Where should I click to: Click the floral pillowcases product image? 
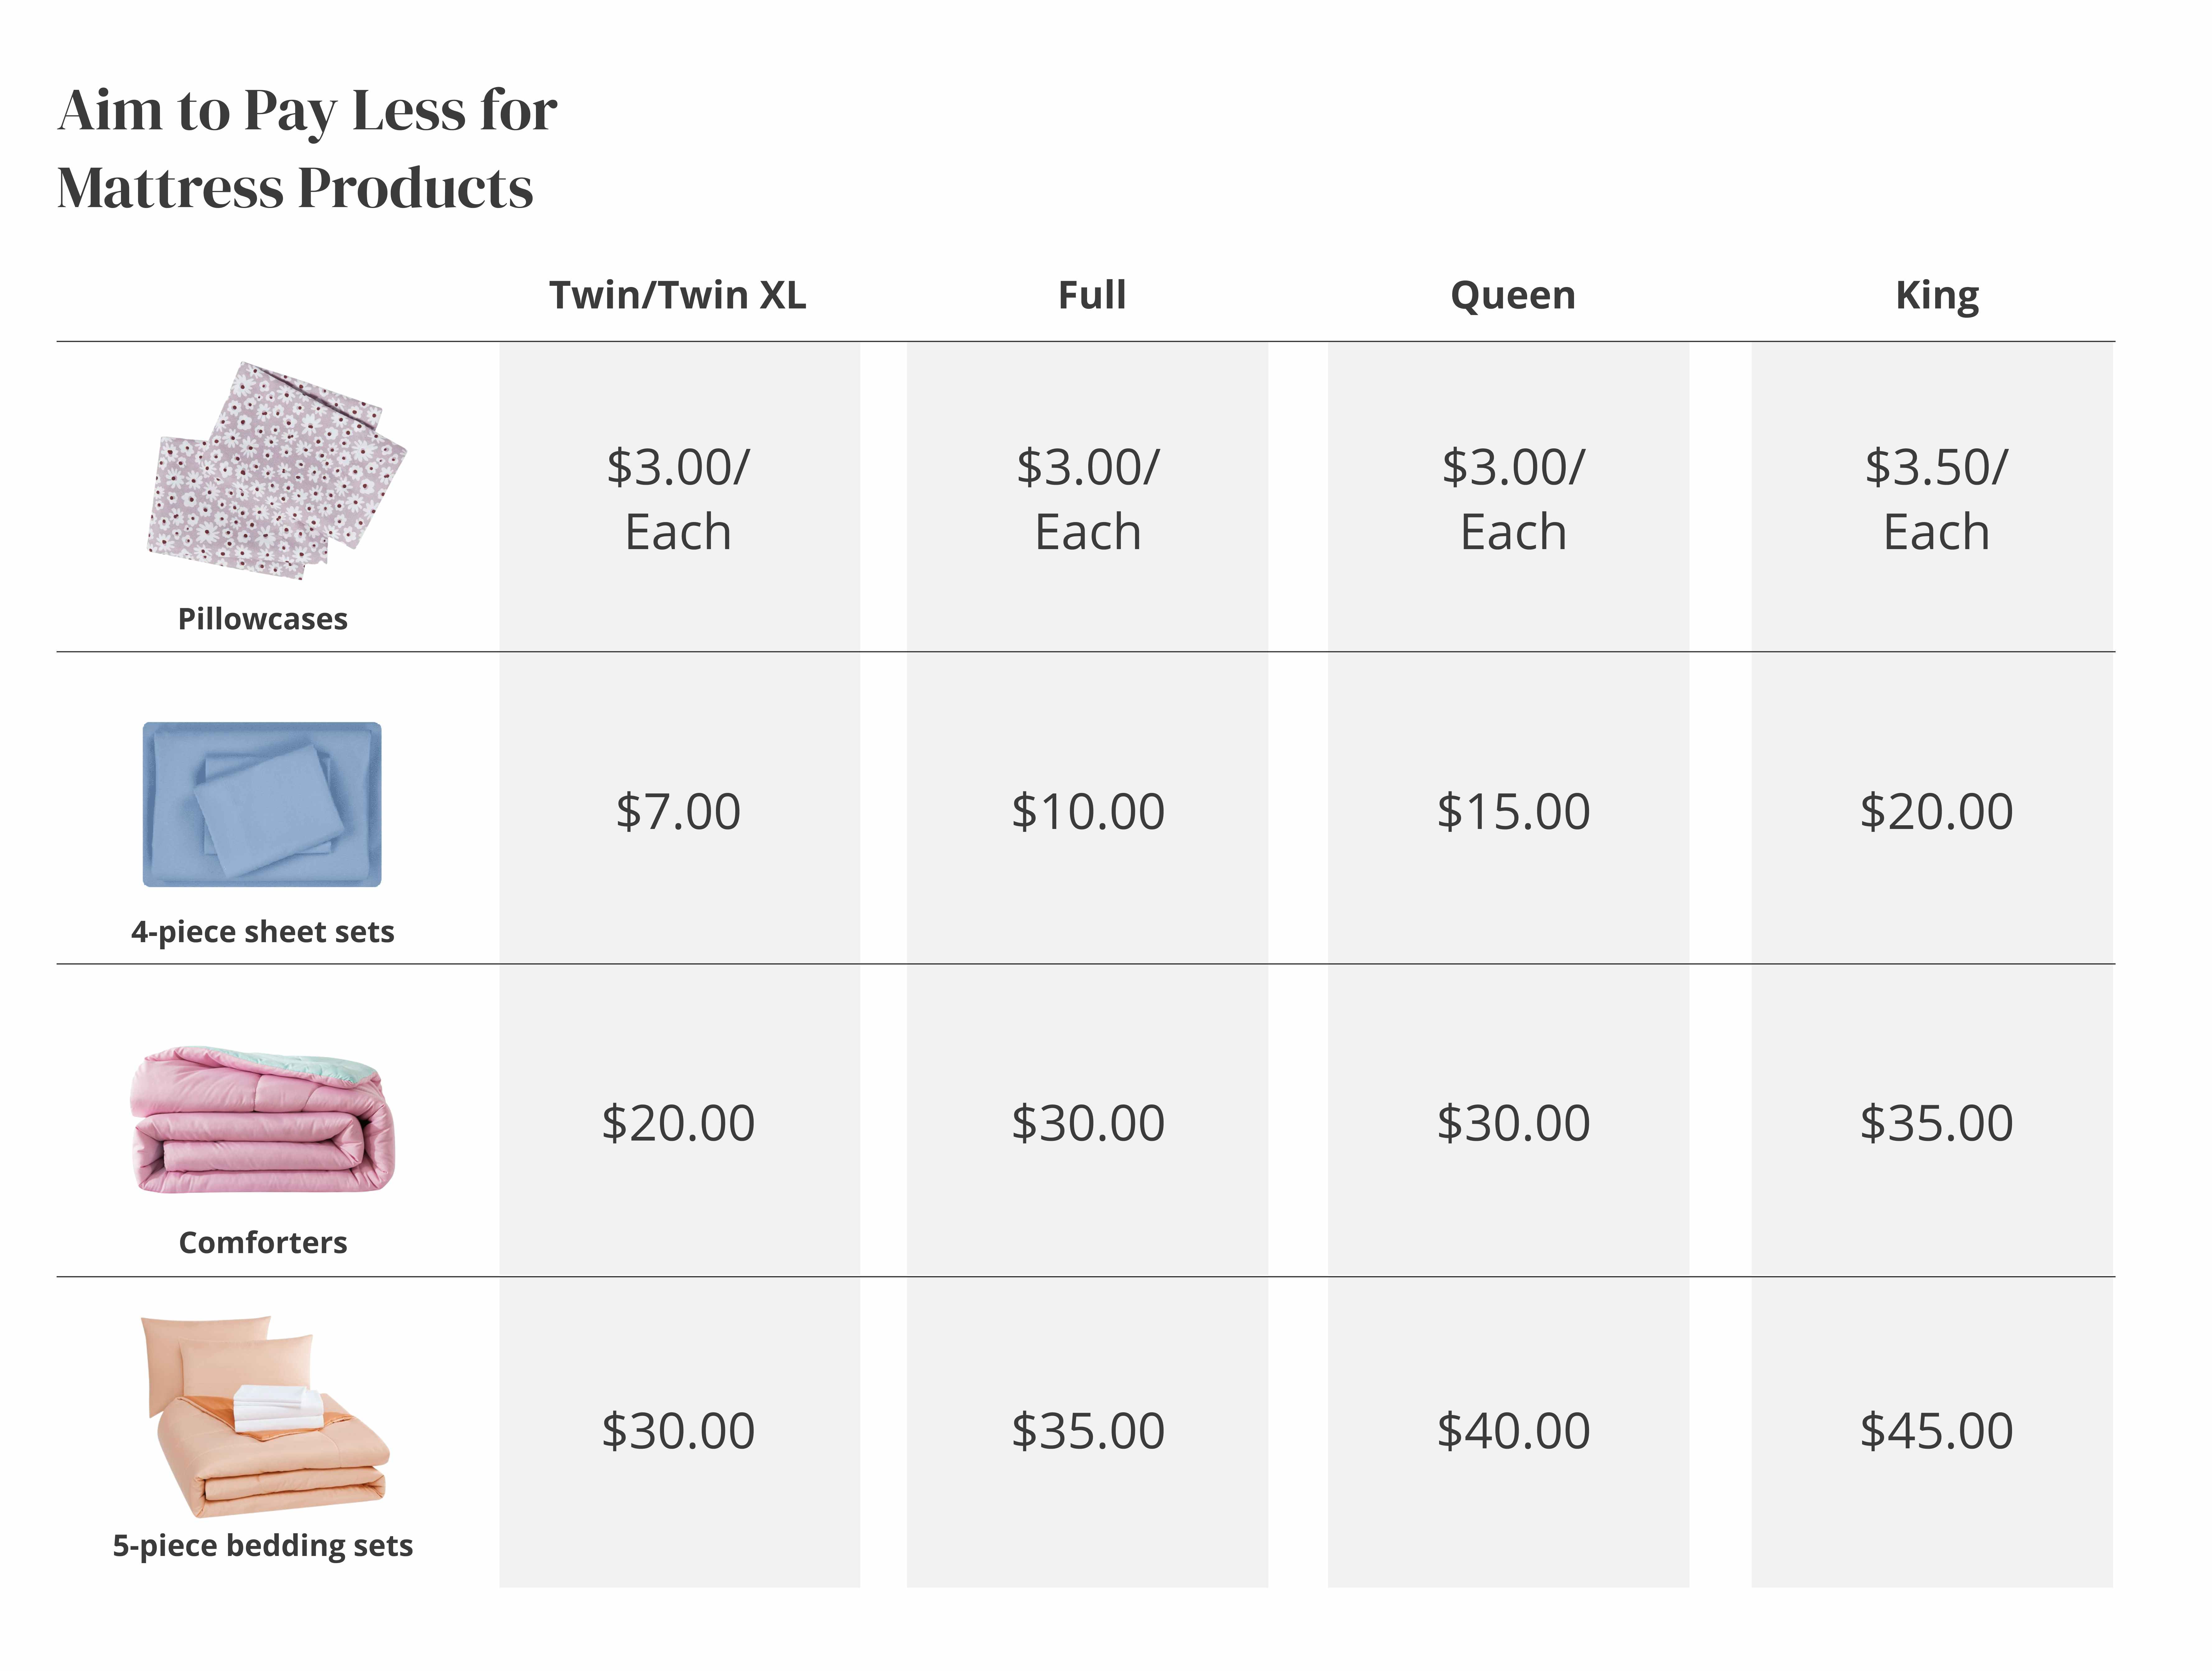tap(277, 470)
